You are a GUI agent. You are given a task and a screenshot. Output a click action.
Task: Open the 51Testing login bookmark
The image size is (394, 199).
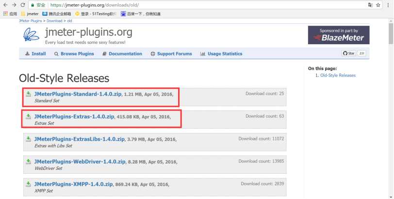point(96,14)
